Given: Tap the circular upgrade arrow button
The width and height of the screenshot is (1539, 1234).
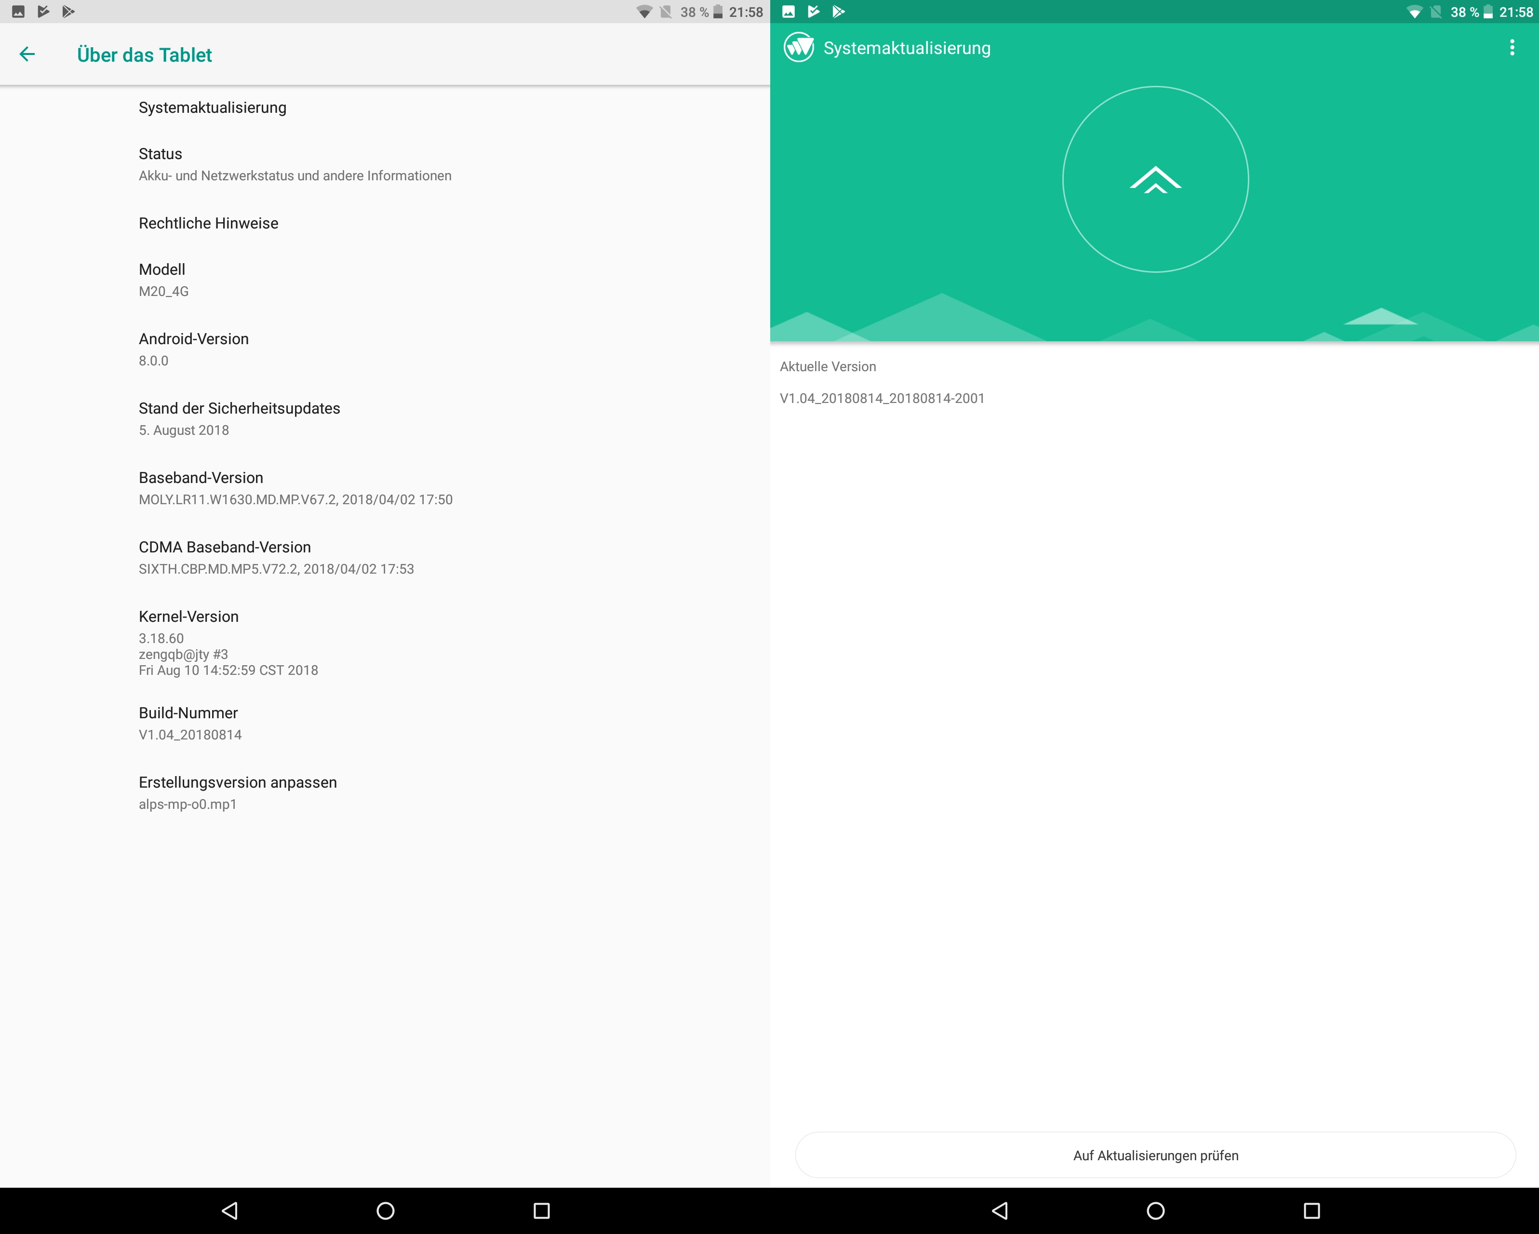Looking at the screenshot, I should point(1155,179).
